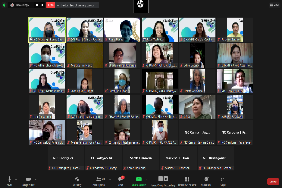Click the muted mic icon on Ma. Dela S. Borja tile
Screen dimensions: 282x188
tap(219, 91)
